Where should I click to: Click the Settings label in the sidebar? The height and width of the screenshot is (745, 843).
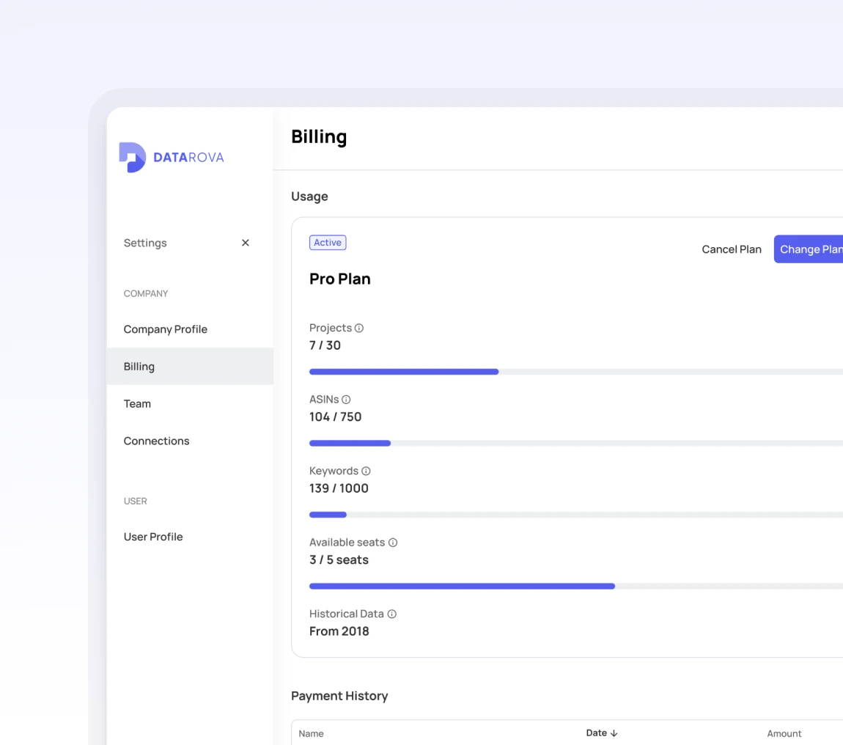tap(145, 243)
